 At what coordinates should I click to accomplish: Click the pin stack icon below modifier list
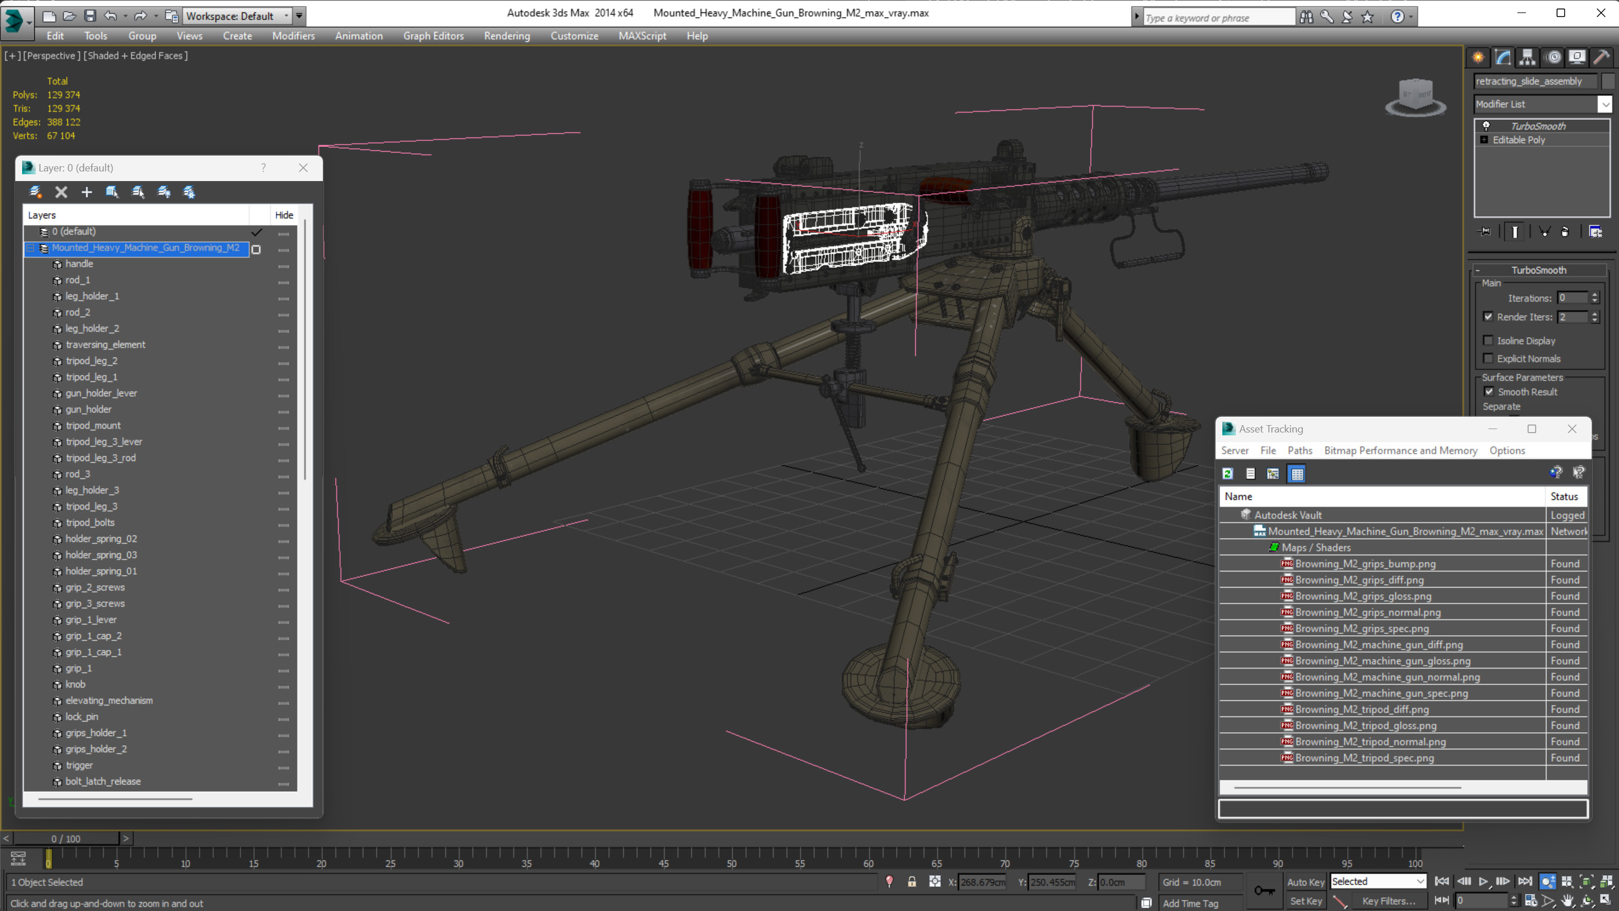tap(1485, 232)
